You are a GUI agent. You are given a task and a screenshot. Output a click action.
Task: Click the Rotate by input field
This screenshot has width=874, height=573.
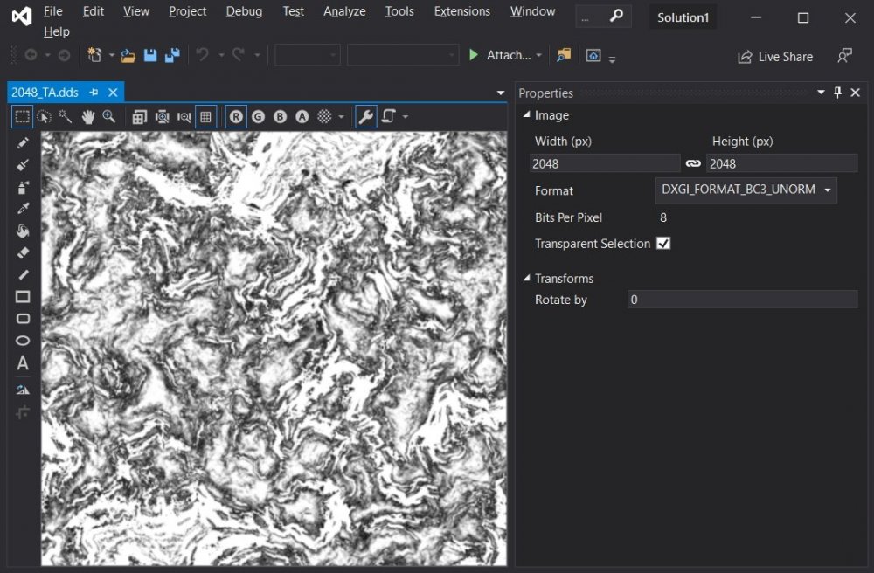[x=742, y=300]
